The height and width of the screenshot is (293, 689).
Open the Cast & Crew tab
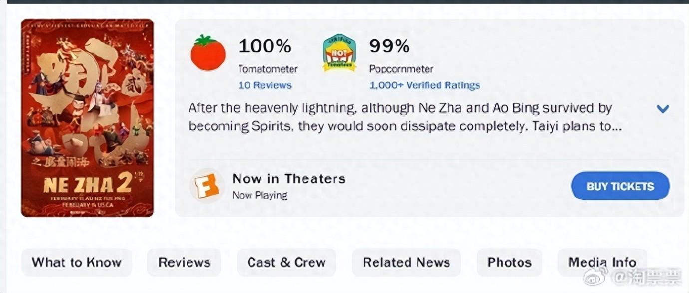click(287, 263)
